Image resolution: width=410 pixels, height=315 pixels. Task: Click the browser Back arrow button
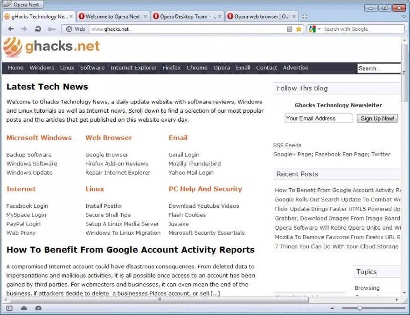point(11,29)
